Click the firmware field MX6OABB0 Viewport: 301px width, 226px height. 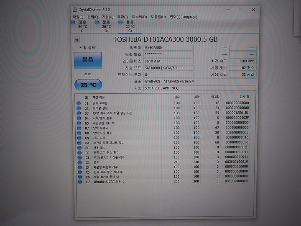tap(168, 48)
